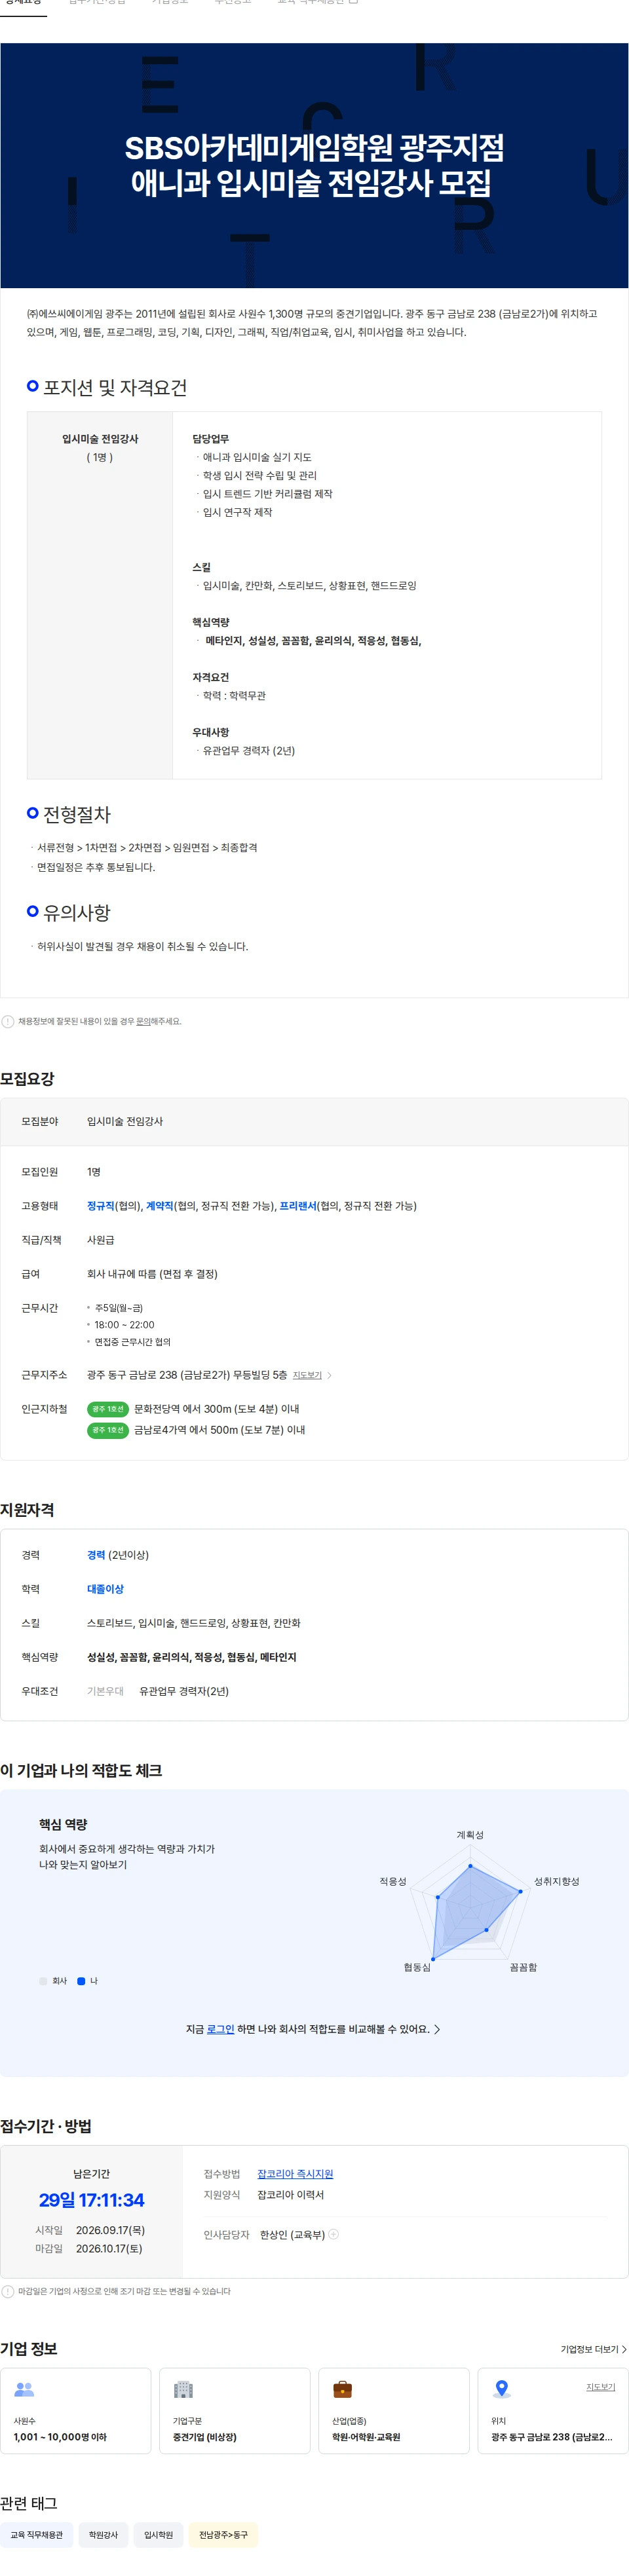
Task: Click the 중견기업 (비상장) text
Action: [x=204, y=2437]
